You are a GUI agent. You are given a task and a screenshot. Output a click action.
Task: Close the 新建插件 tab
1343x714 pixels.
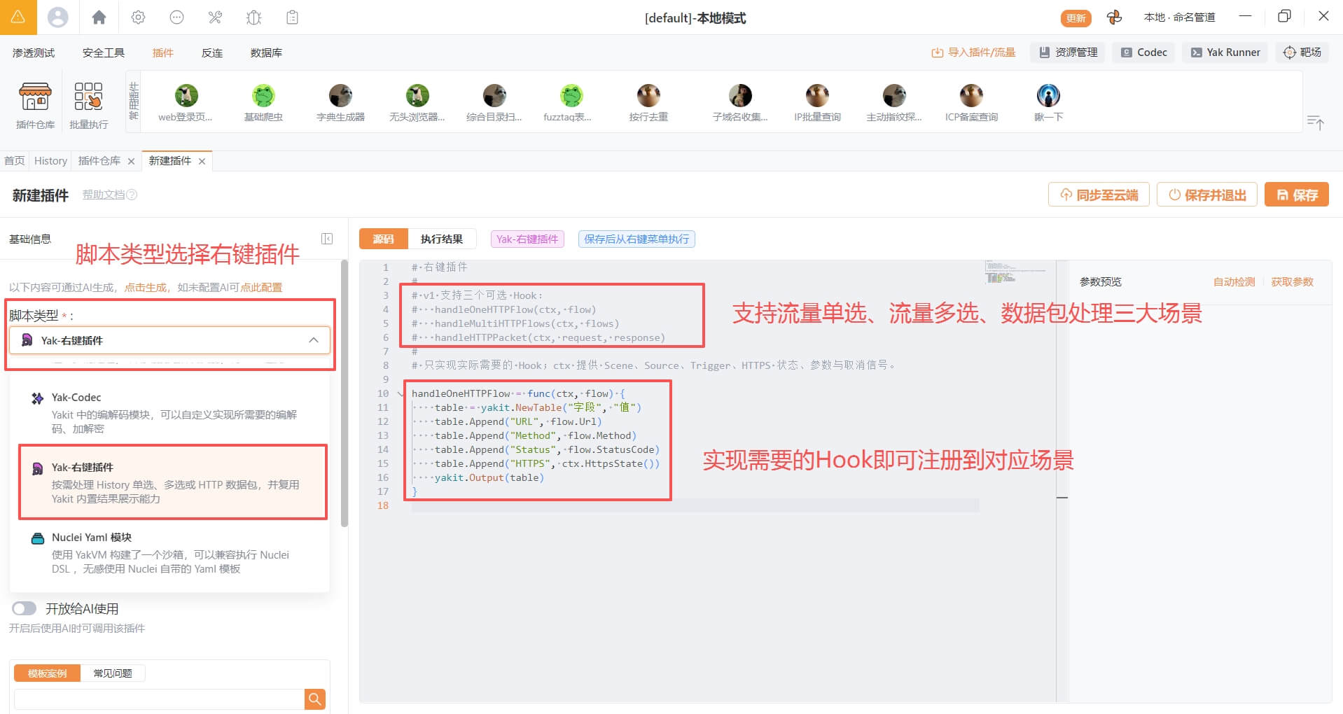[x=202, y=162]
